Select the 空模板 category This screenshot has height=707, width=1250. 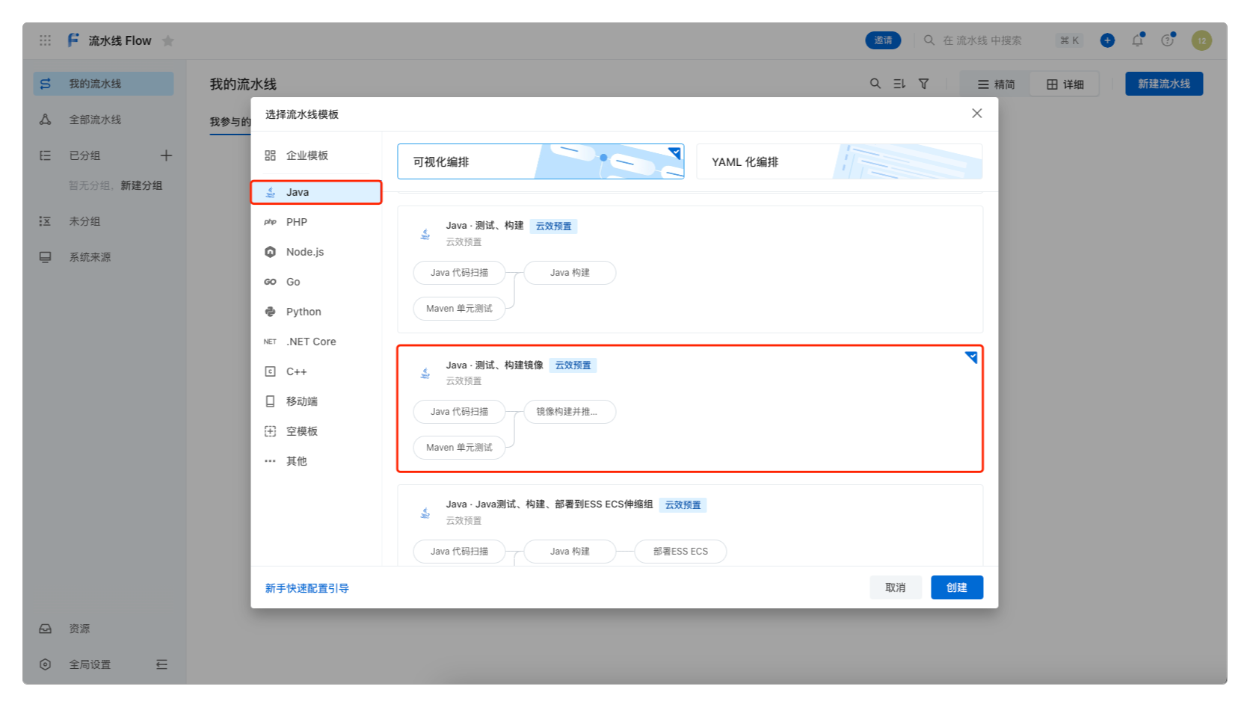pyautogui.click(x=316, y=431)
